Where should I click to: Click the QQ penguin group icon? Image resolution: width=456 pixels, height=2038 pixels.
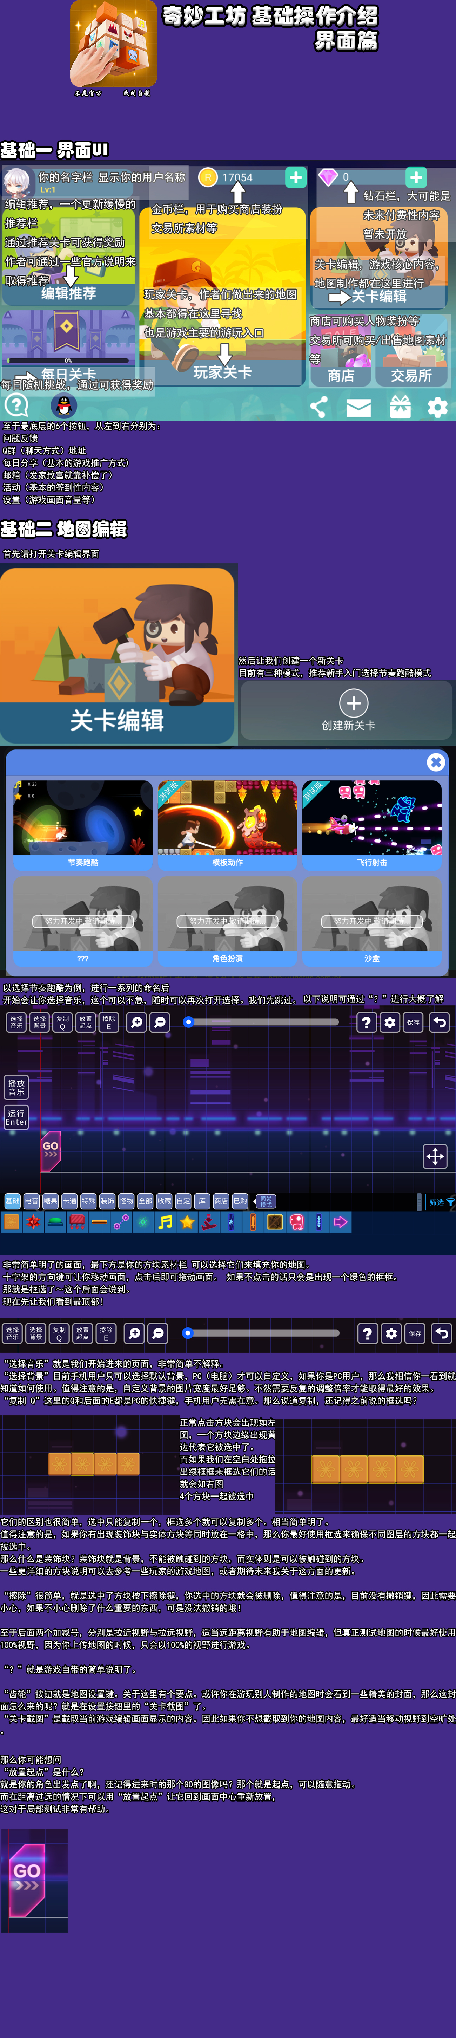click(x=64, y=406)
